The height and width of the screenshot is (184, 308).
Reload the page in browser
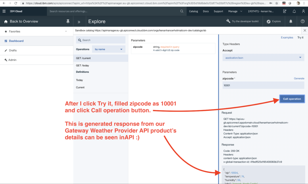click(x=16, y=3)
